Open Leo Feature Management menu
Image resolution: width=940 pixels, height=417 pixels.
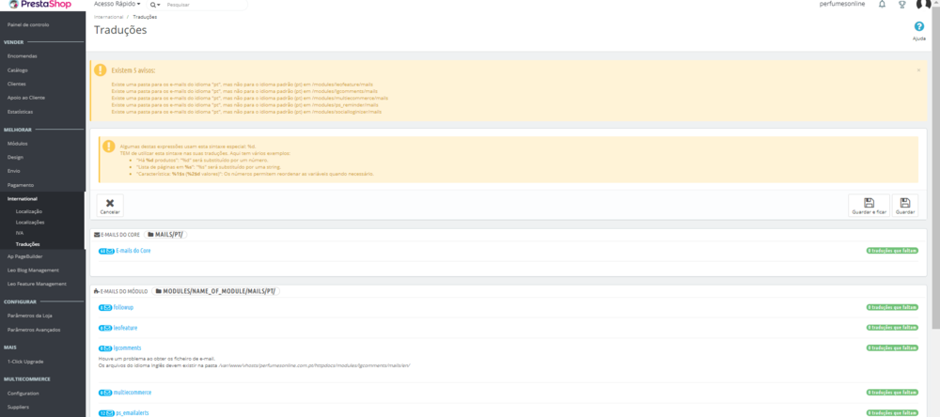coord(37,284)
